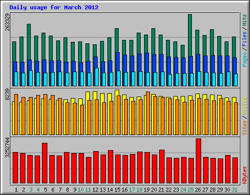
Task: Click the blue Files legend label
Action: click(x=245, y=39)
